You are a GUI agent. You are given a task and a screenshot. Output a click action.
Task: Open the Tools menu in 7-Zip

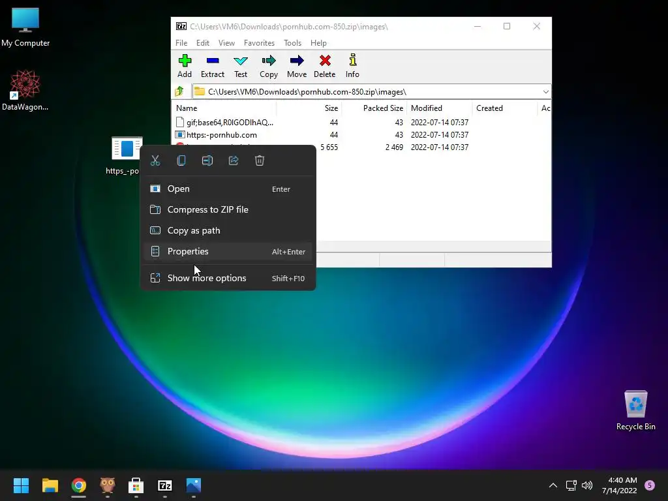coord(292,42)
